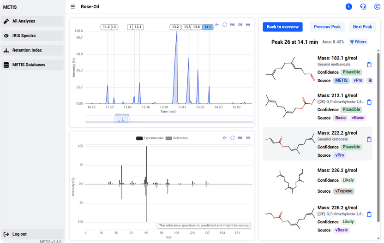Viewport: 384px width, 243px height.
Task: Copy the Geraniol crotonate structure via clipboard icon
Action: click(x=369, y=139)
